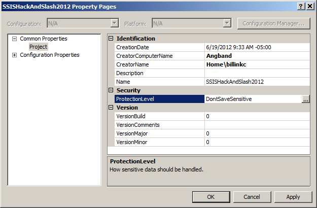Select the CreatorName property row
Screen dimensions: 317x208
click(x=212, y=64)
